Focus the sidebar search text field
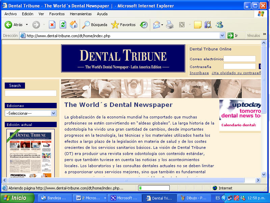The height and width of the screenshot is (203, 270). 31,93
